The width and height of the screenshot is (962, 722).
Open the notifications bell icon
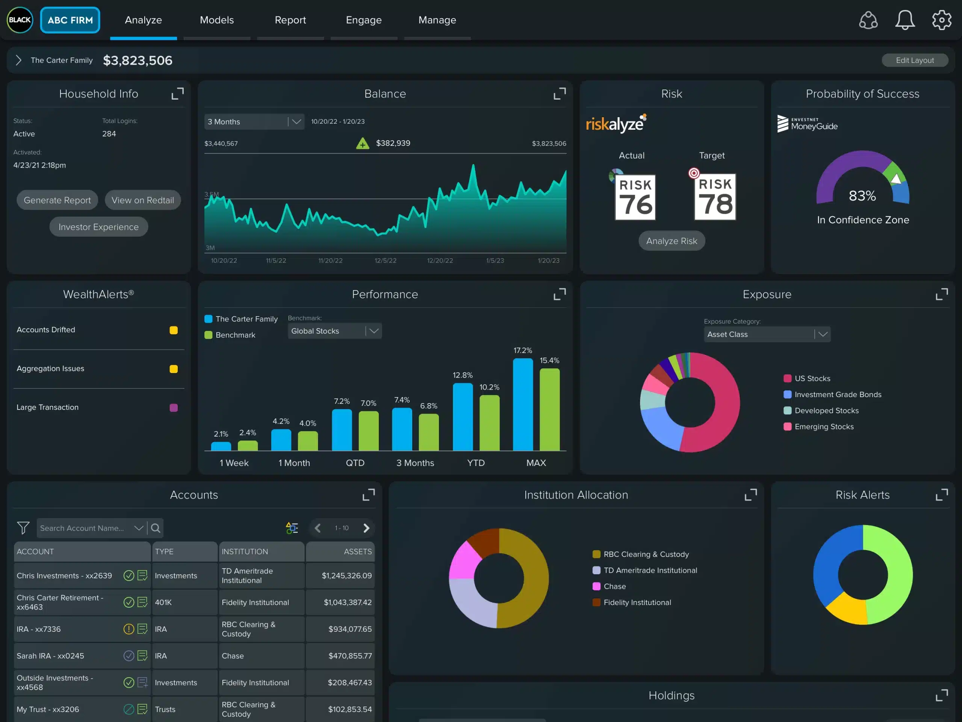(x=905, y=20)
